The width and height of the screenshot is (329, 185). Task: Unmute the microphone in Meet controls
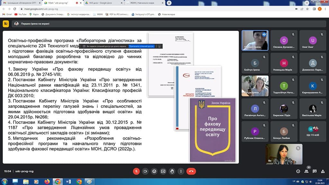click(x=136, y=172)
